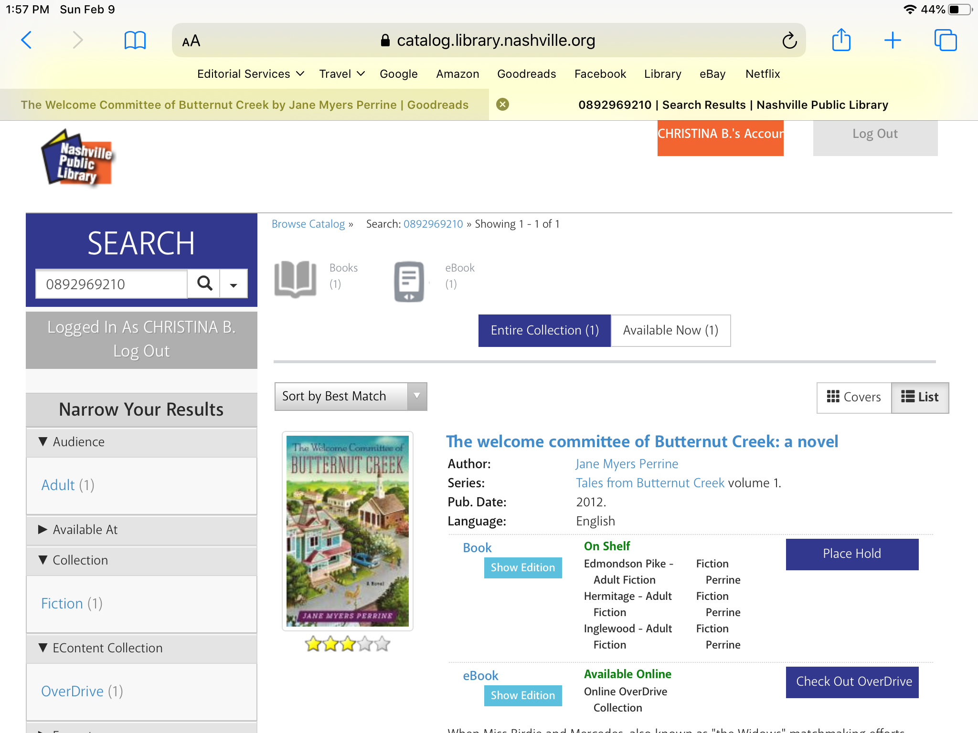This screenshot has width=978, height=733.
Task: Show all tabs overview icon
Action: [945, 40]
